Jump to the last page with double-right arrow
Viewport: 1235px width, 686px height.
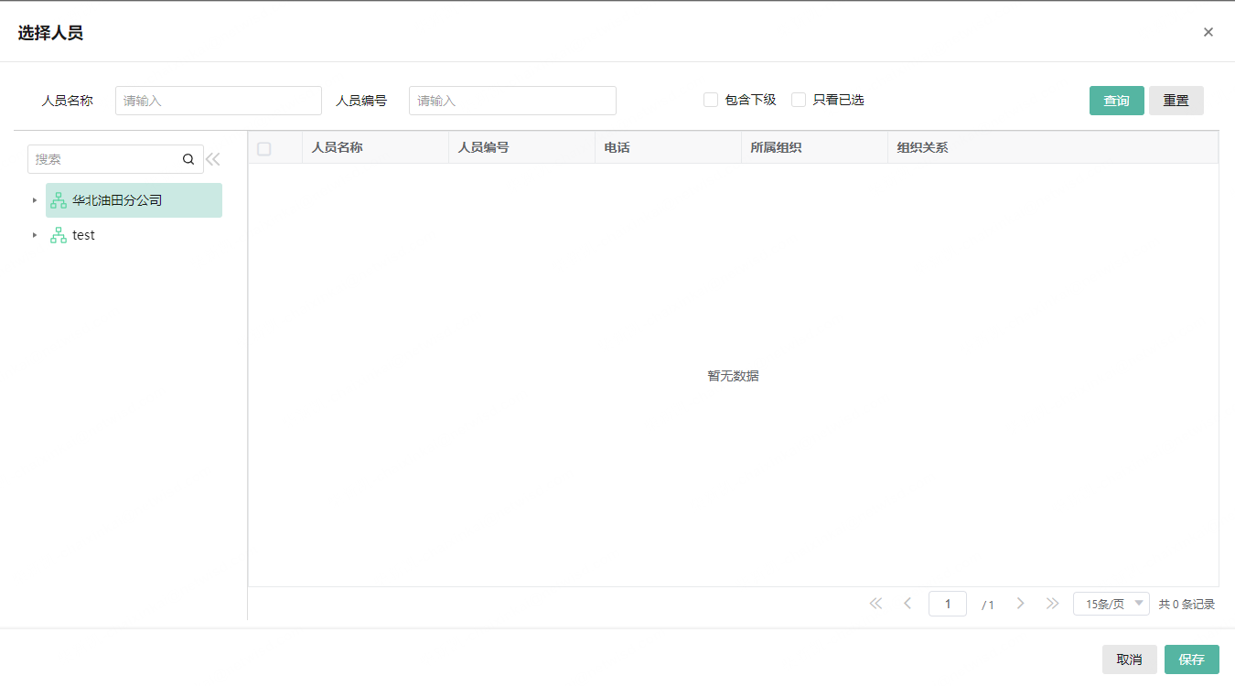[x=1052, y=604]
